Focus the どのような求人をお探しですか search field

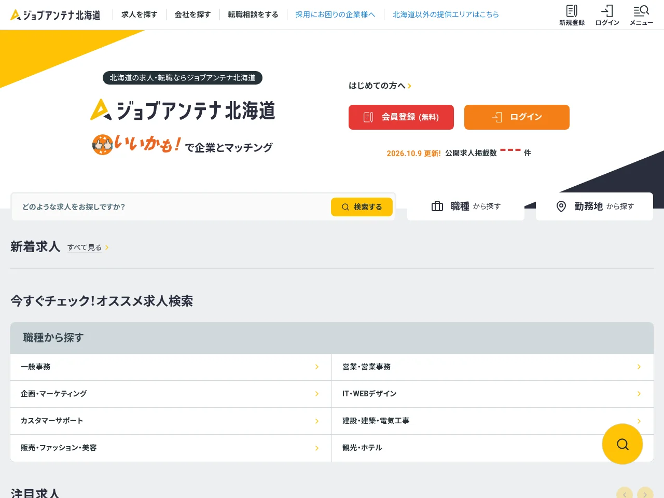[x=171, y=207]
